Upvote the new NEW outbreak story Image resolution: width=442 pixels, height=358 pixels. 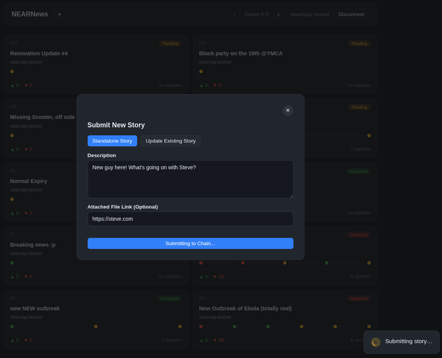[x=14, y=340]
